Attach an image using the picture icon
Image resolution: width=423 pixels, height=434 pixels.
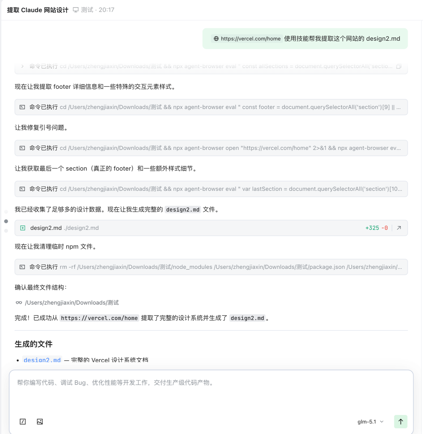tap(40, 422)
